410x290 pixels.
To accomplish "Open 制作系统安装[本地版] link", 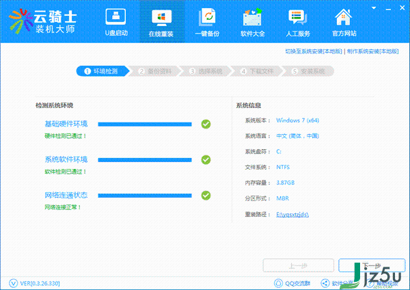I will click(x=373, y=51).
